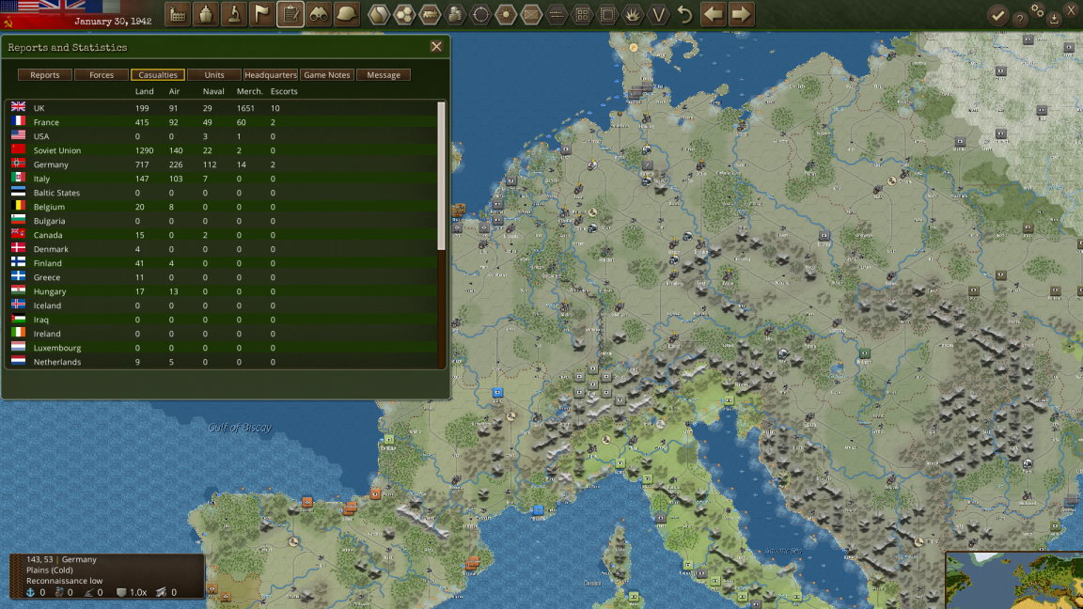The width and height of the screenshot is (1083, 609).
Task: Toggle the railway train overlay
Action: point(430,14)
